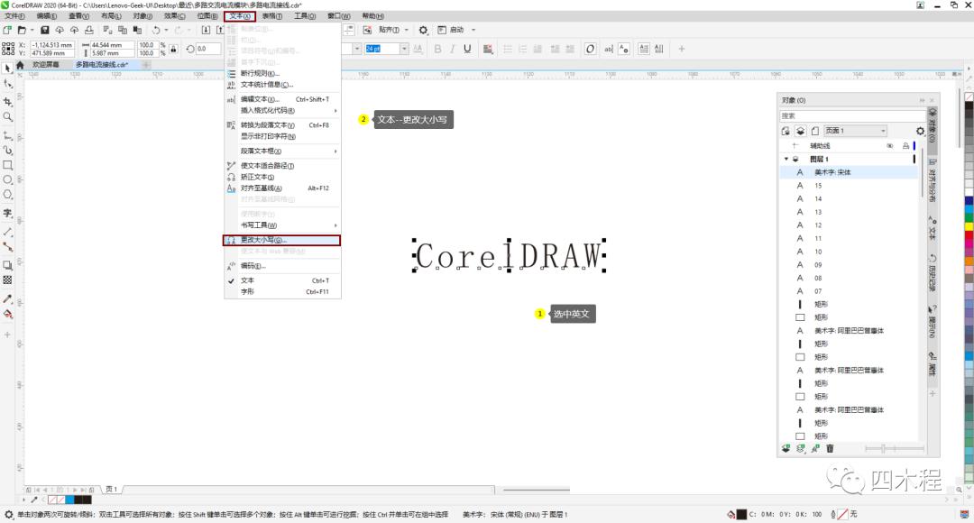Select the Freehand drawing tool
Screen dimensions: 974x523
(7, 134)
